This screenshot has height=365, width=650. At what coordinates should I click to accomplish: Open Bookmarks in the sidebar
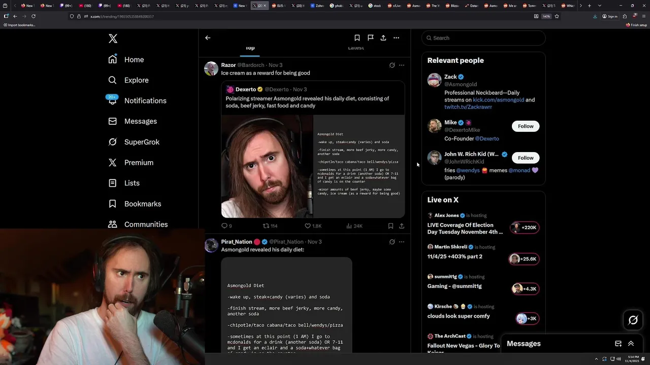[135, 204]
